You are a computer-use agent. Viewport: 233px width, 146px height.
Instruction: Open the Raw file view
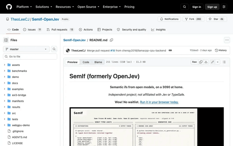click(194, 62)
